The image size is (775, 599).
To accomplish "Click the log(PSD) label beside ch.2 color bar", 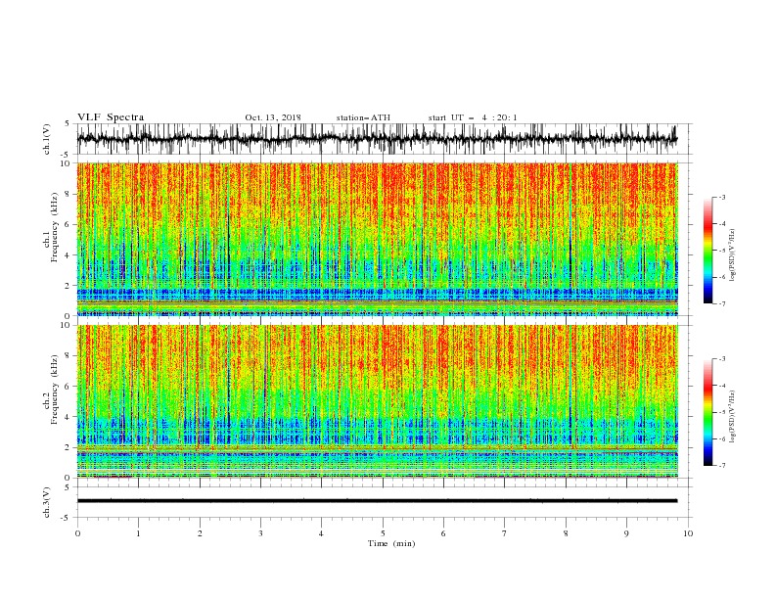I will coord(732,417).
